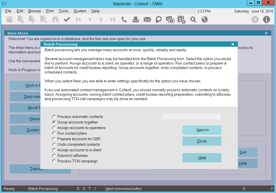The height and width of the screenshot is (193, 276).
Task: Select Process automatic contacts option
Action: point(78,117)
